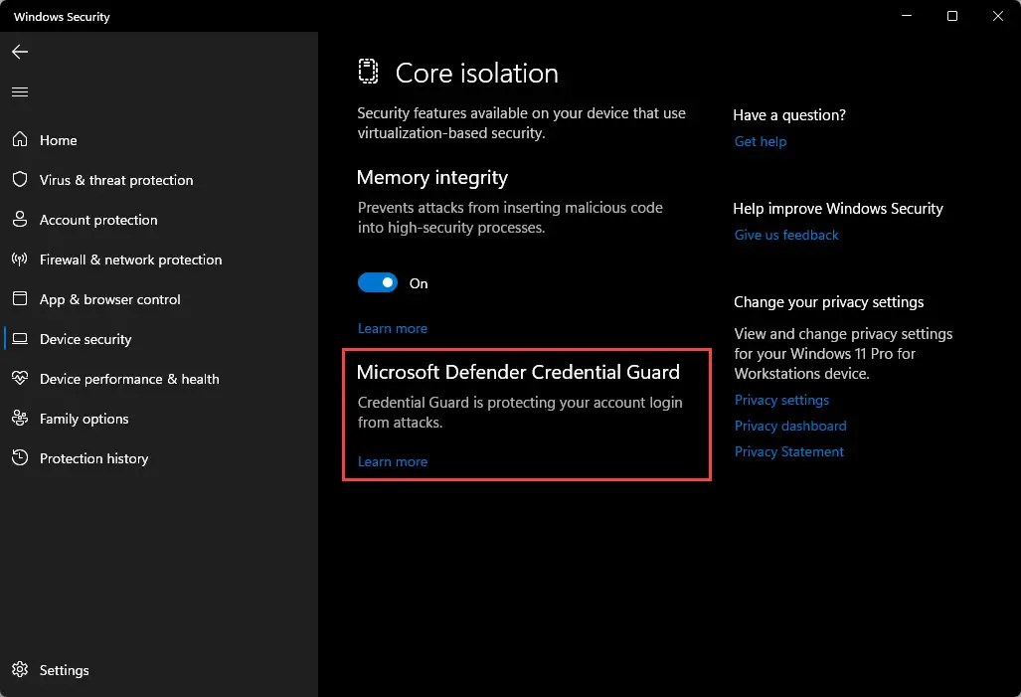
Task: Open Family options
Action: point(84,419)
